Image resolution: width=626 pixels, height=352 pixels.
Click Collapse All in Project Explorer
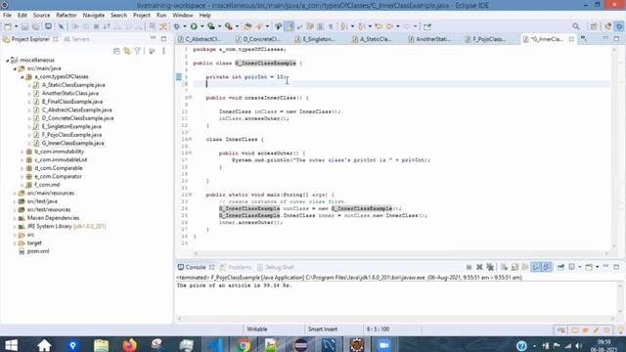116,51
